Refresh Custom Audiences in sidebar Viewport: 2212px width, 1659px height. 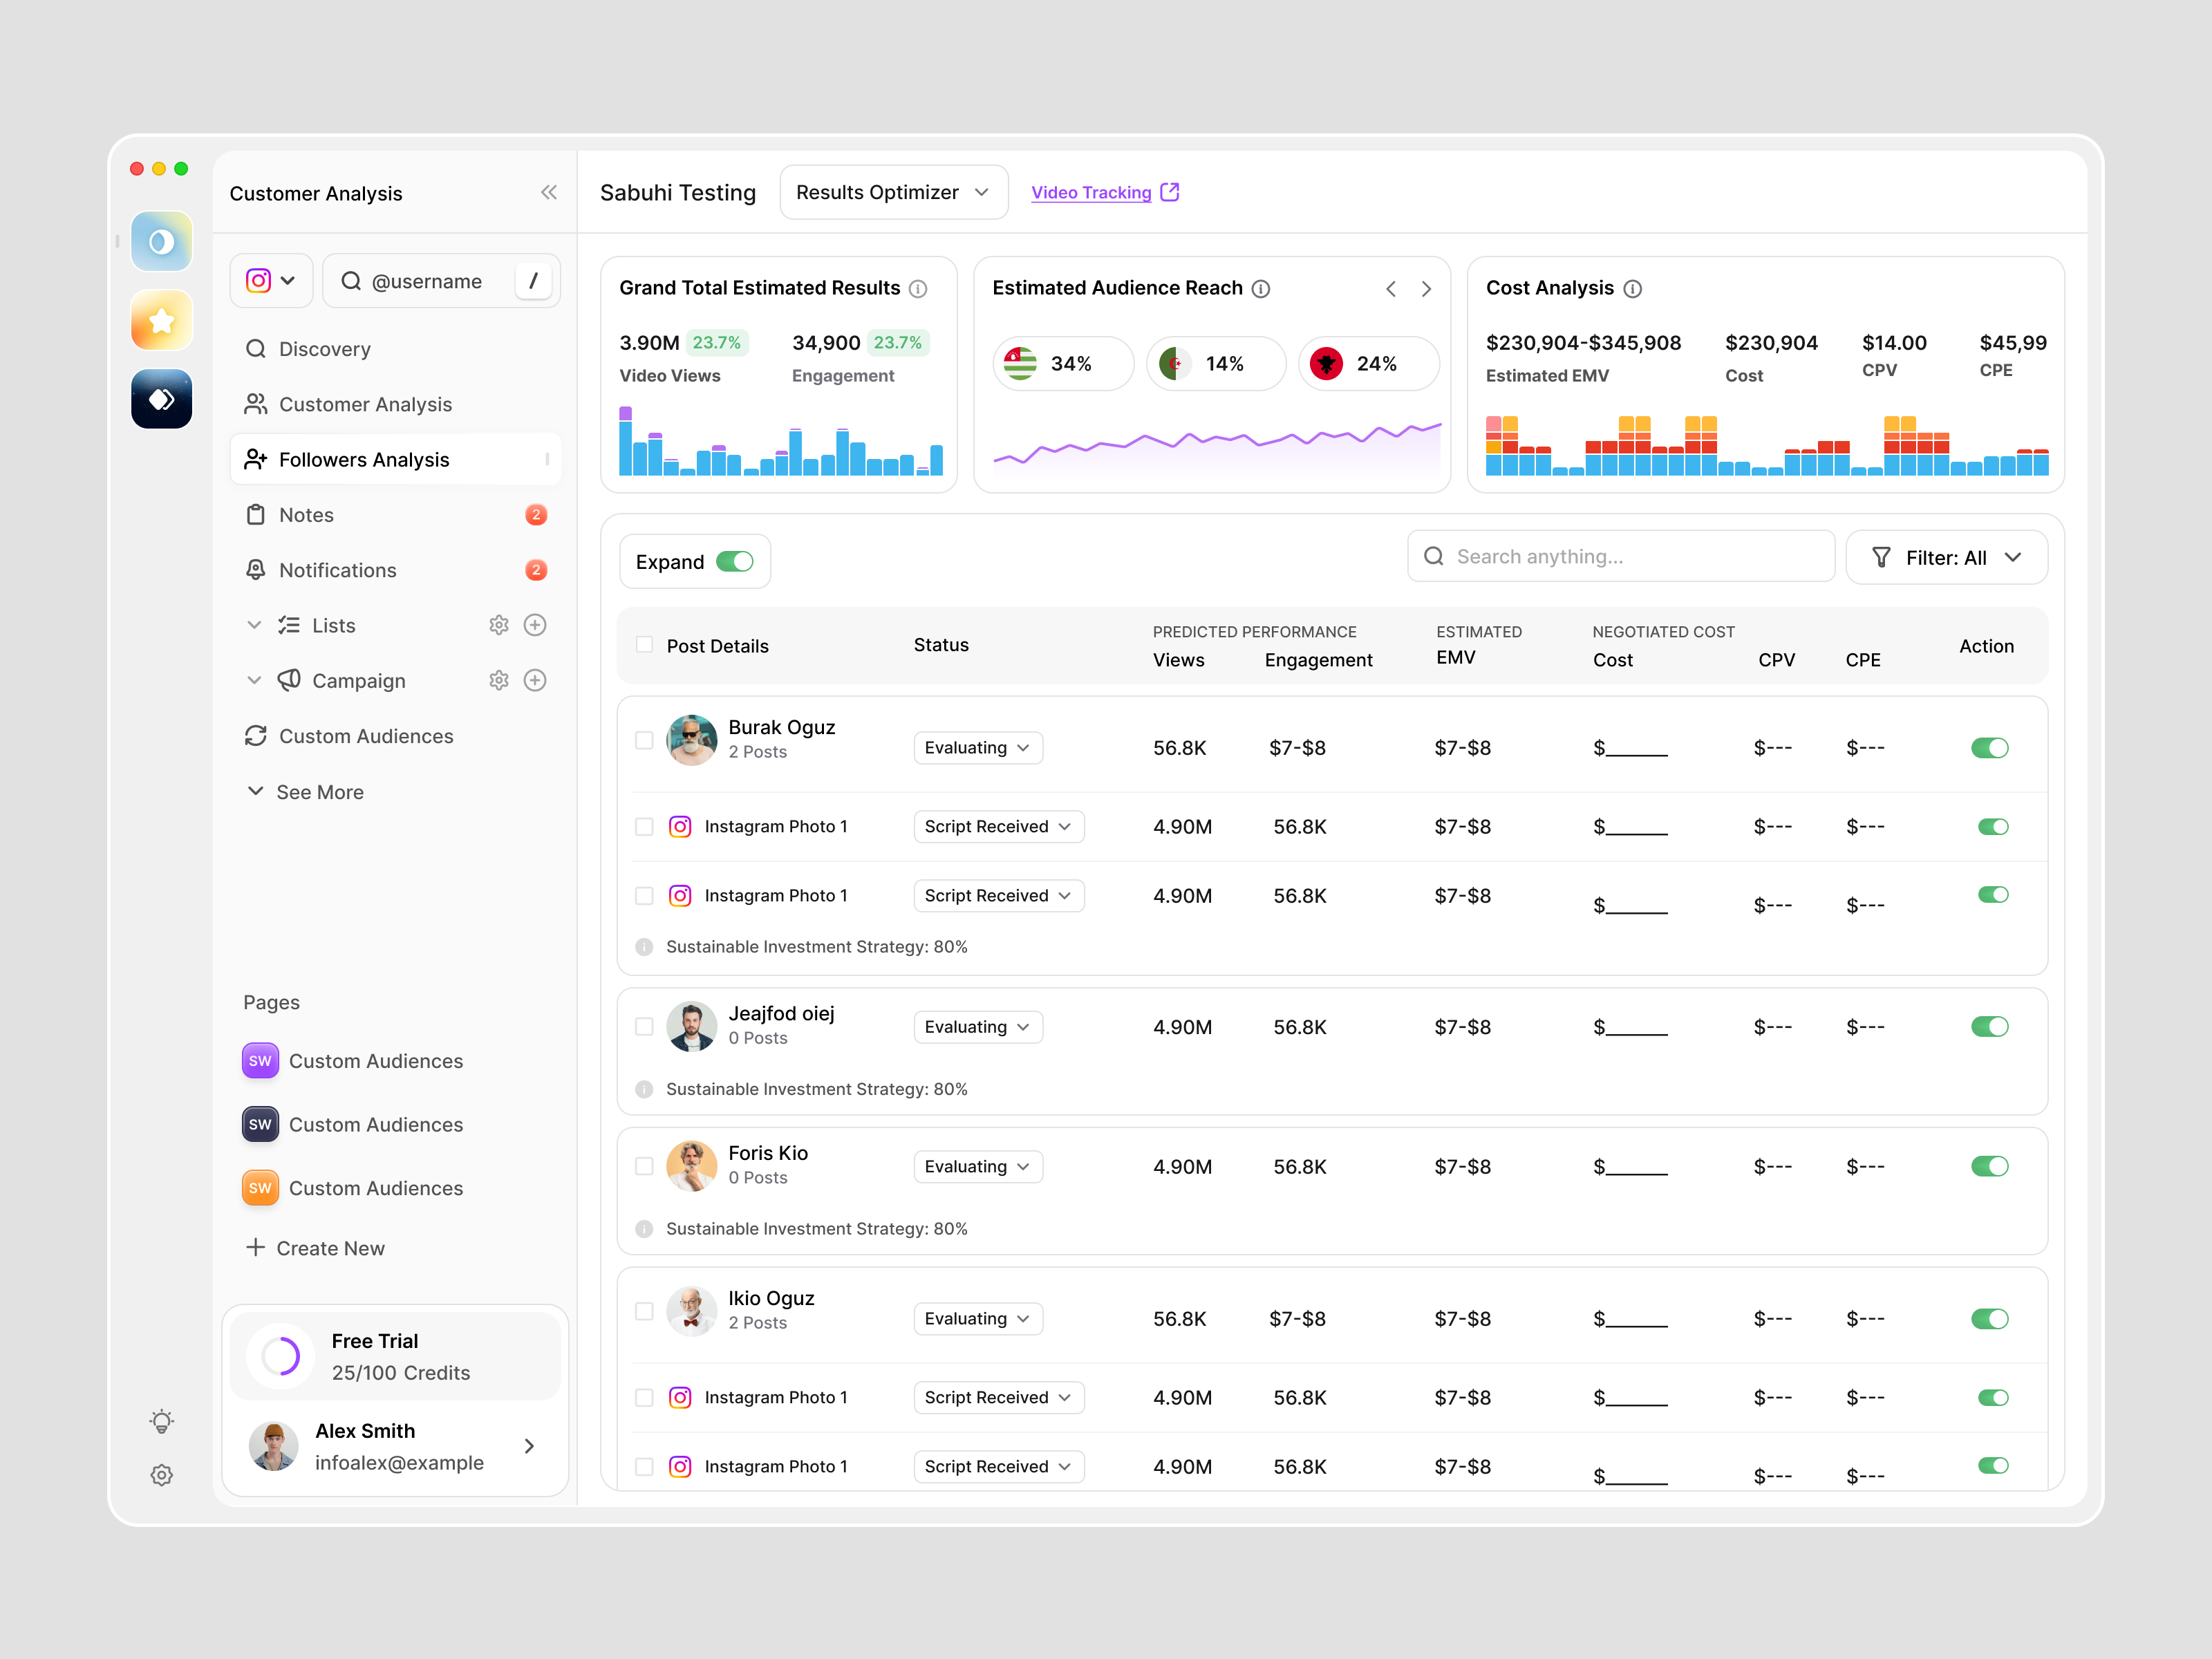click(257, 735)
